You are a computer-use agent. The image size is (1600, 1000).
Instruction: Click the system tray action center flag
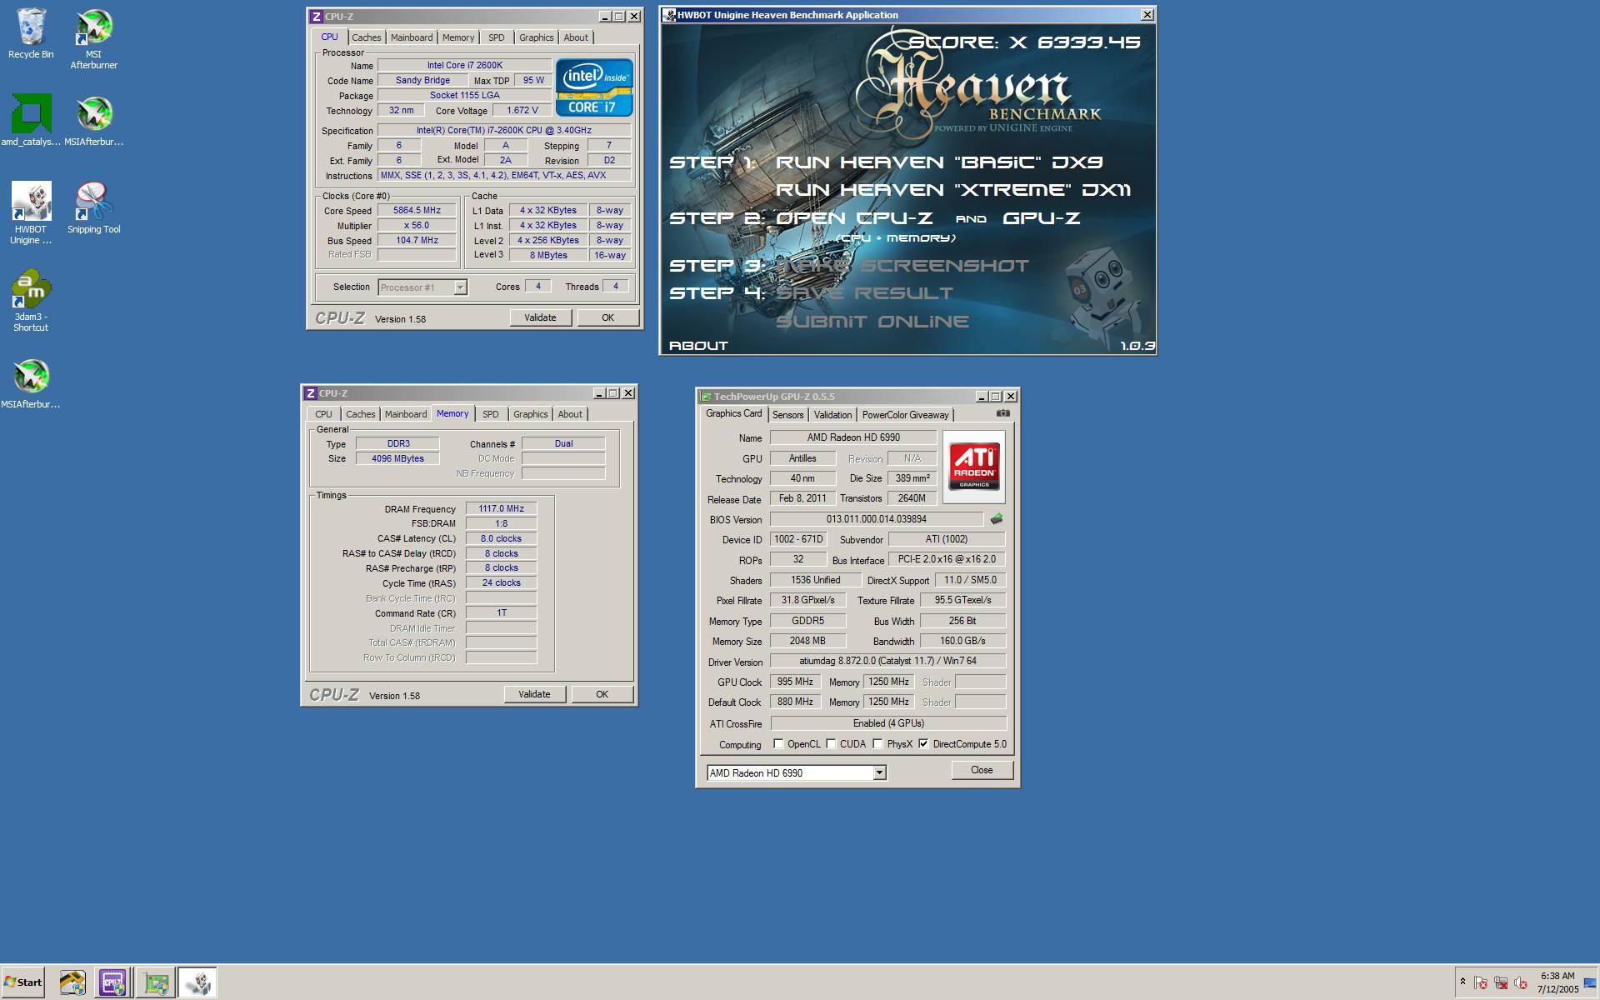click(1481, 983)
